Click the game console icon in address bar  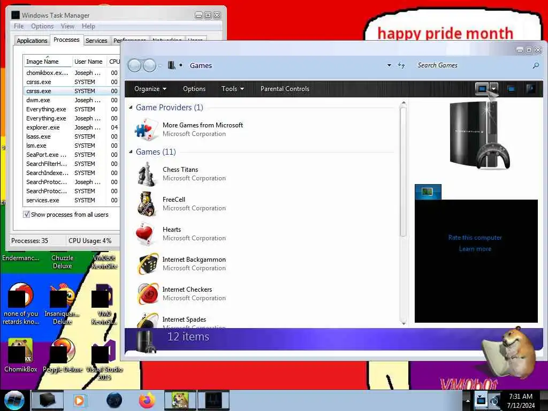point(171,65)
